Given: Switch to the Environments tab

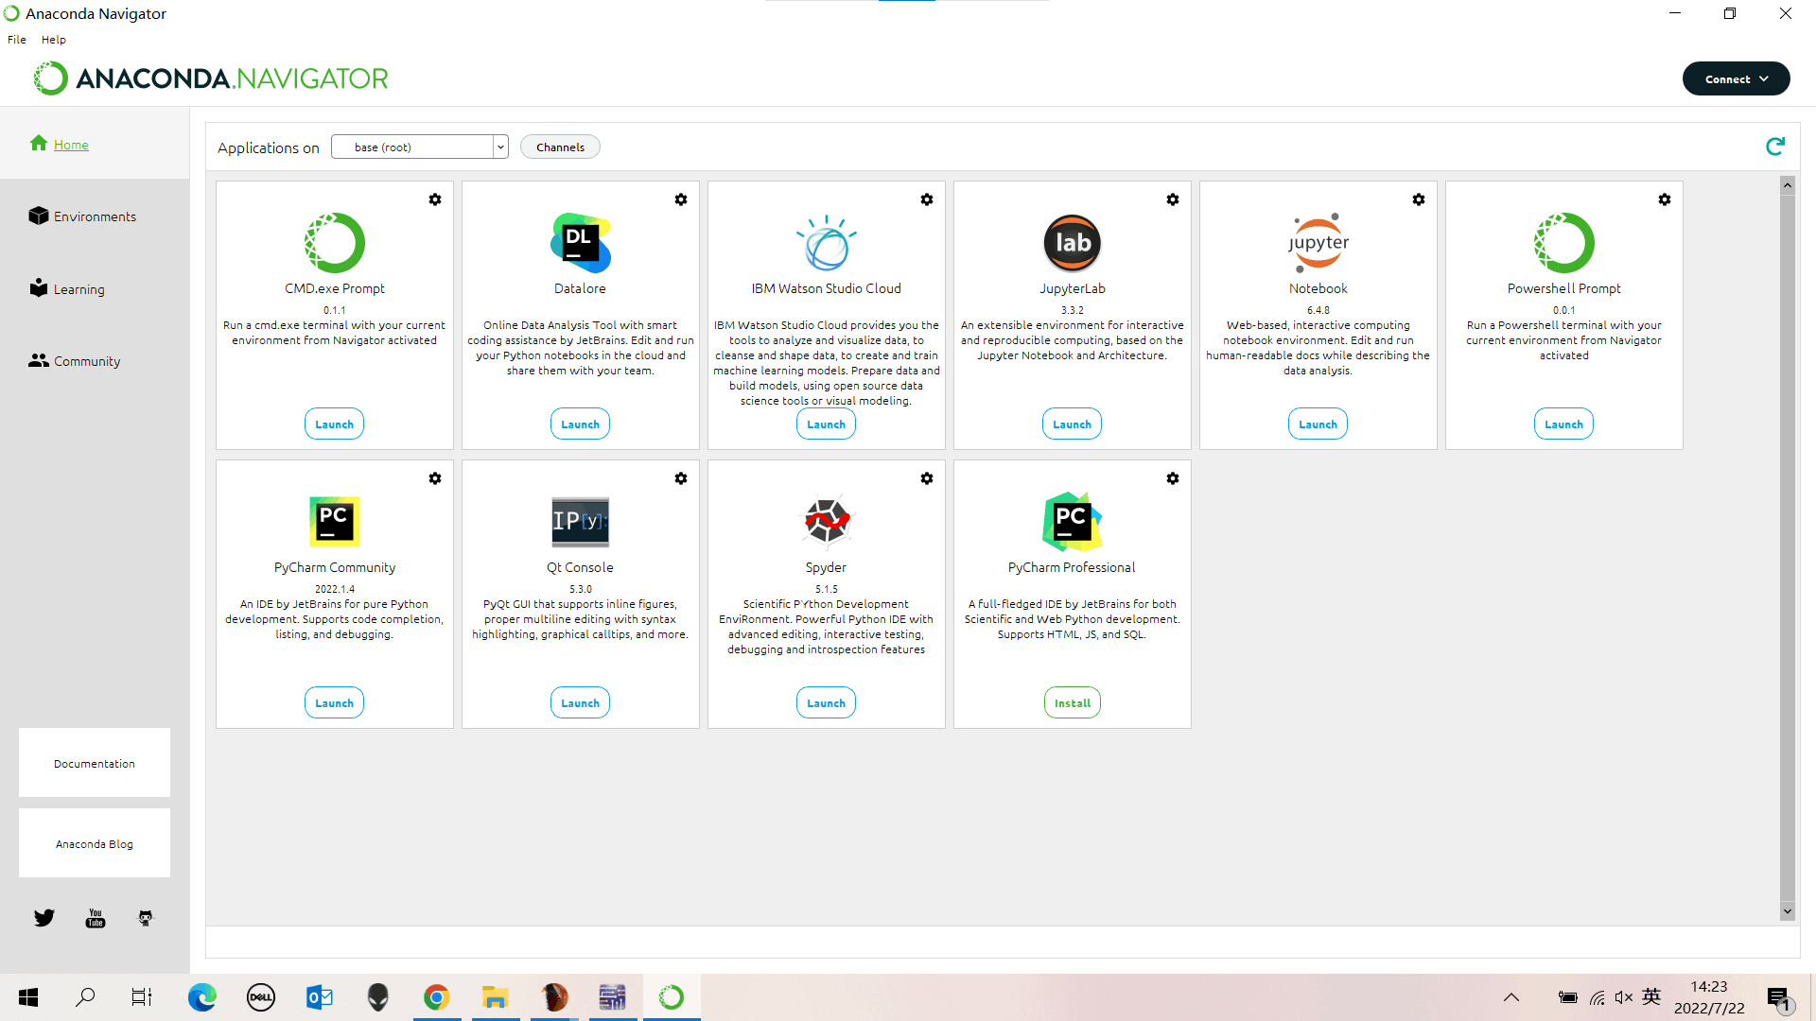Looking at the screenshot, I should [95, 216].
